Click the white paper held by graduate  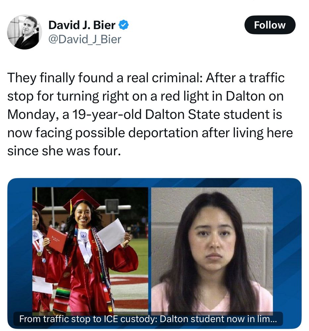click(x=112, y=235)
